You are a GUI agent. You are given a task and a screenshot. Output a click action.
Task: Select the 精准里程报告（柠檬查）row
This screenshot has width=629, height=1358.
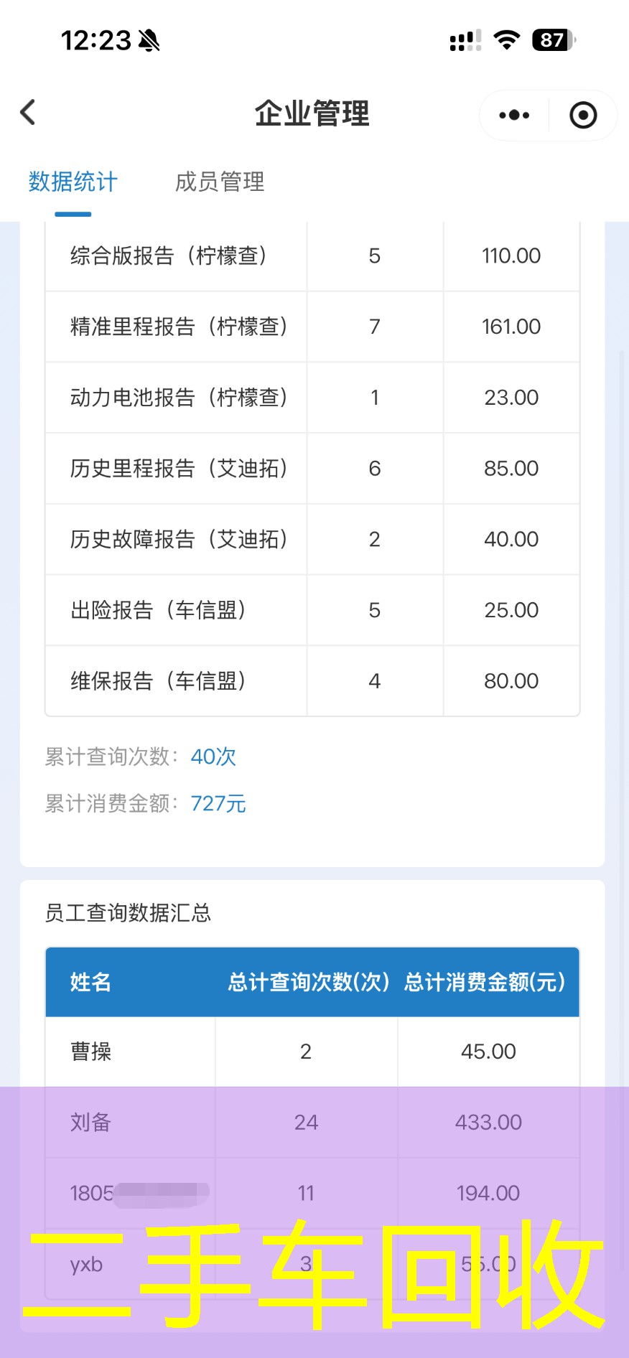[180, 327]
